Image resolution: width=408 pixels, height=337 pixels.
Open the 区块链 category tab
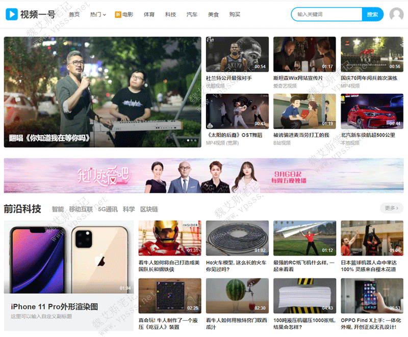(x=149, y=209)
